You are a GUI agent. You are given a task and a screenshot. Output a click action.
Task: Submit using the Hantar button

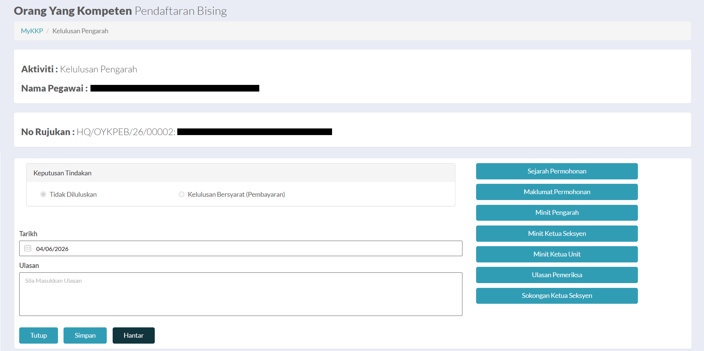pos(133,335)
